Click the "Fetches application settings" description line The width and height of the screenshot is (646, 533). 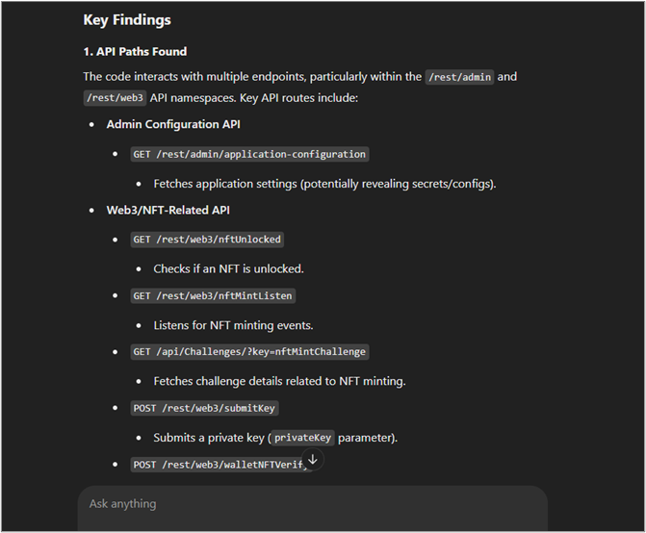tap(324, 184)
